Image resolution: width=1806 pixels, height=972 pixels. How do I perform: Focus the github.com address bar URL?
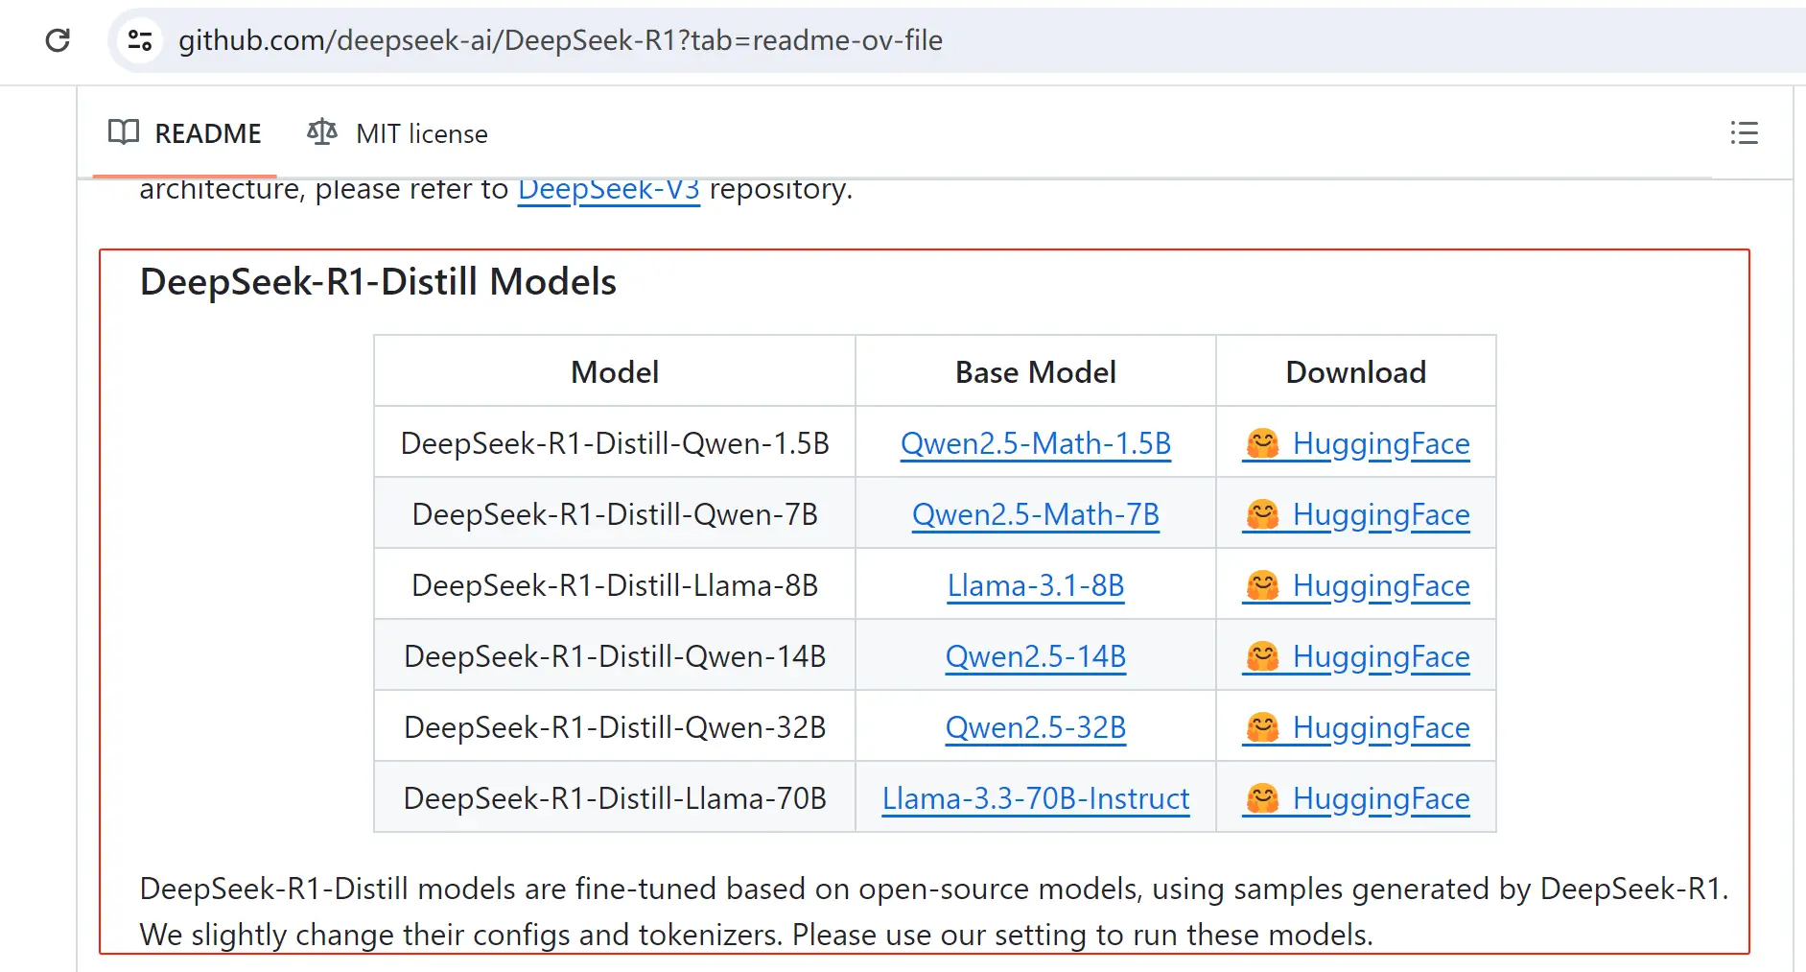(x=560, y=40)
